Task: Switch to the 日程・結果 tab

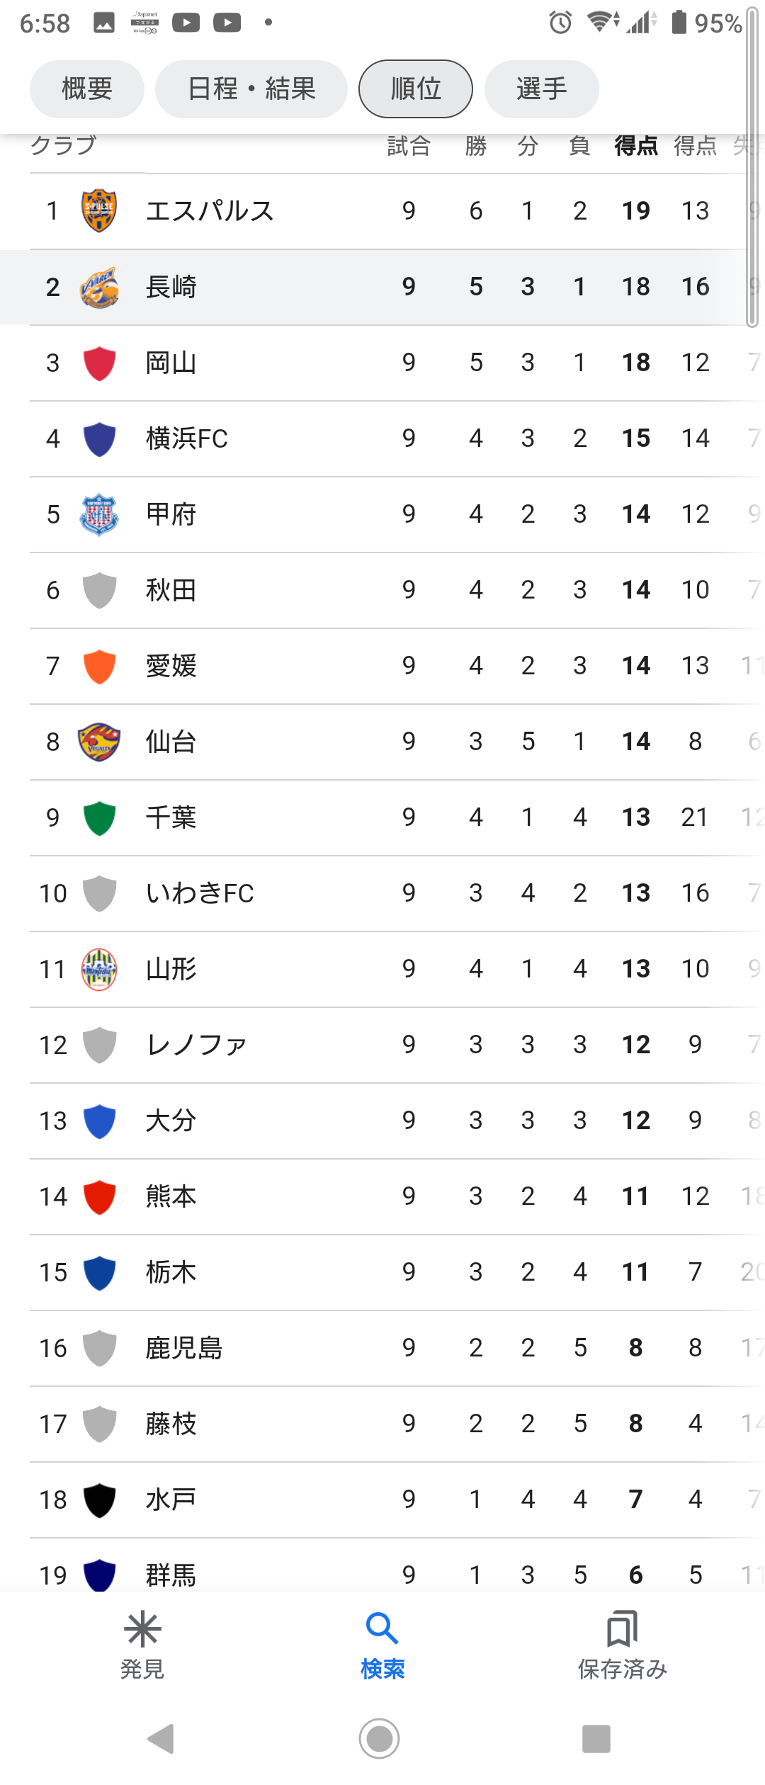Action: point(251,89)
